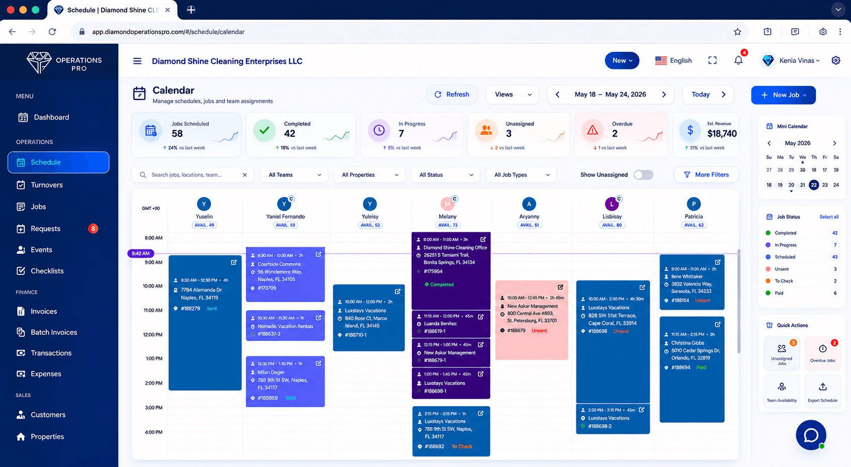Click Melany's AVAIL. 73 badge

(x=448, y=225)
